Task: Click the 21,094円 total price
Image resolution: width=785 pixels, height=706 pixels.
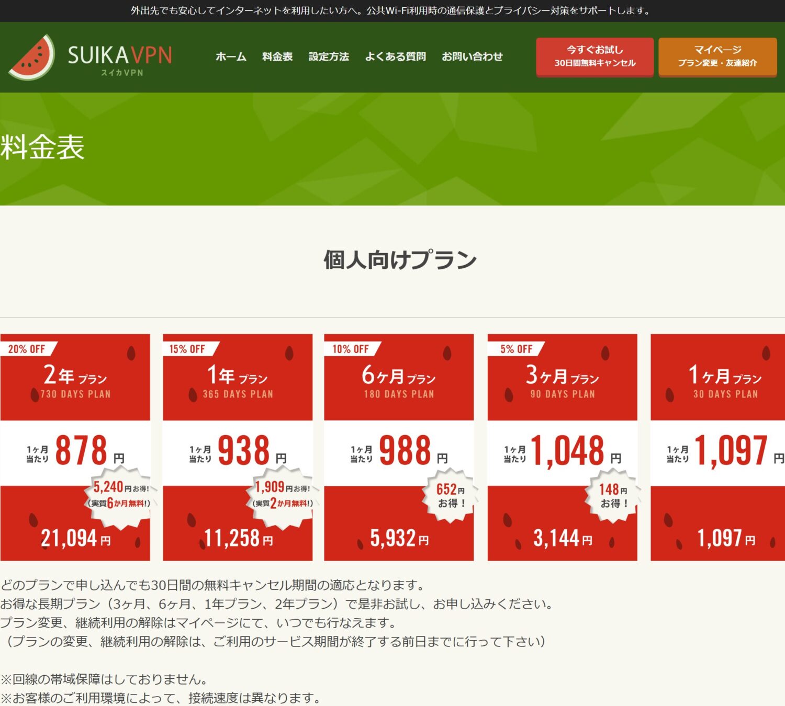Action: coord(76,538)
